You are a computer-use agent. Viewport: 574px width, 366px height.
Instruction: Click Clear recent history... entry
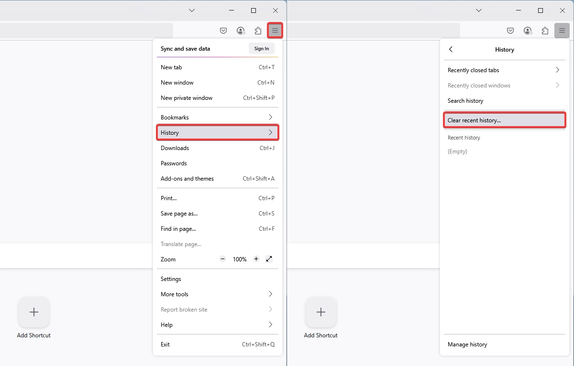505,120
